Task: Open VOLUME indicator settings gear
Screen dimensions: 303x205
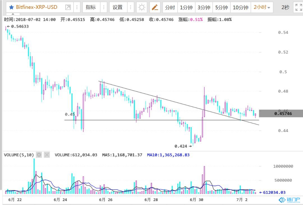Action: pyautogui.click(x=39, y=155)
